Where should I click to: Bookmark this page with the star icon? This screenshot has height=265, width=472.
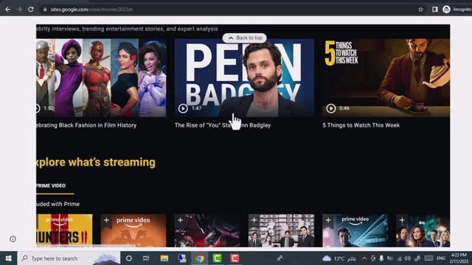[x=420, y=10]
